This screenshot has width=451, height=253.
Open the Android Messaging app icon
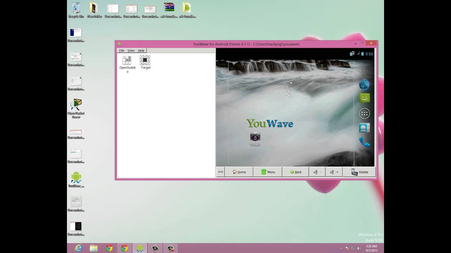point(364,98)
